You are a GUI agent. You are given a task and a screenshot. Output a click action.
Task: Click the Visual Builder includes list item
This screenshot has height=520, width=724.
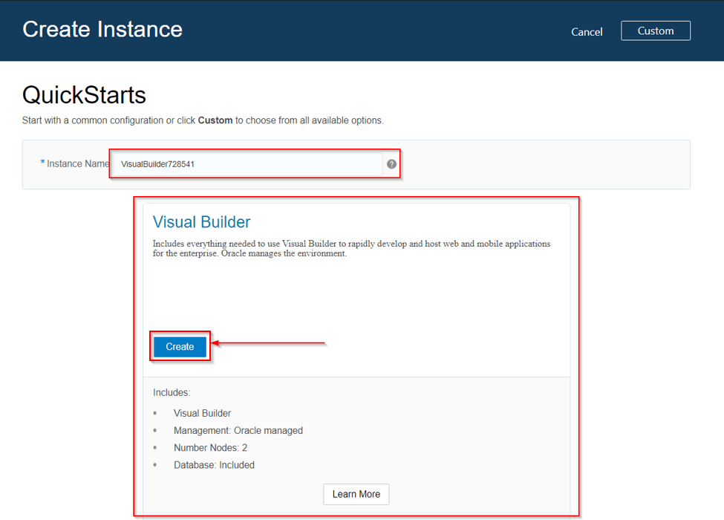[202, 413]
